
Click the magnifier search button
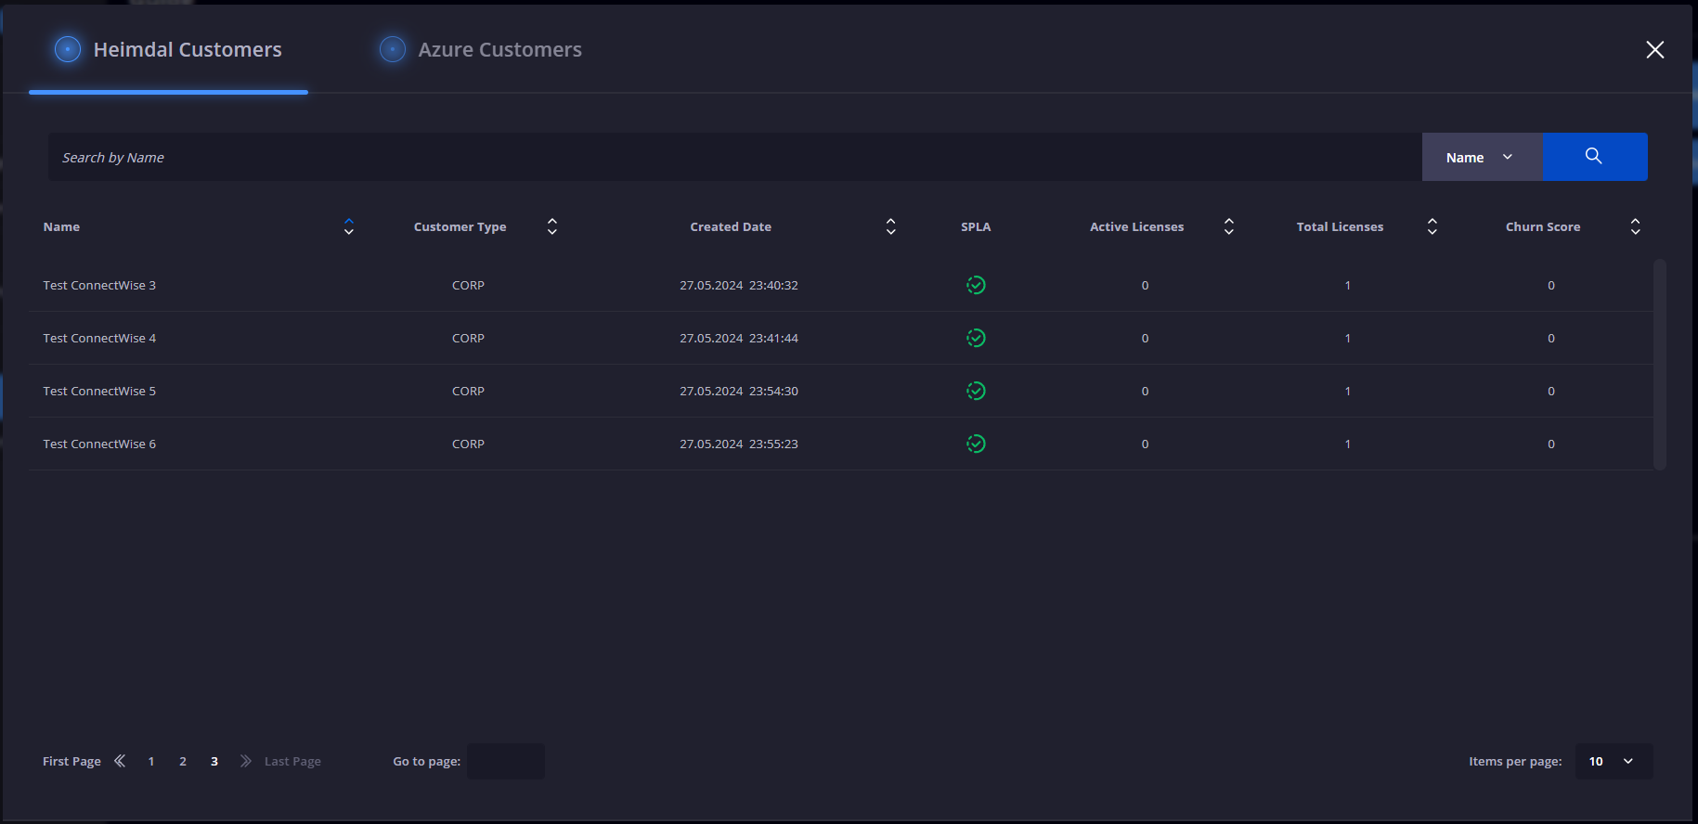(x=1594, y=157)
